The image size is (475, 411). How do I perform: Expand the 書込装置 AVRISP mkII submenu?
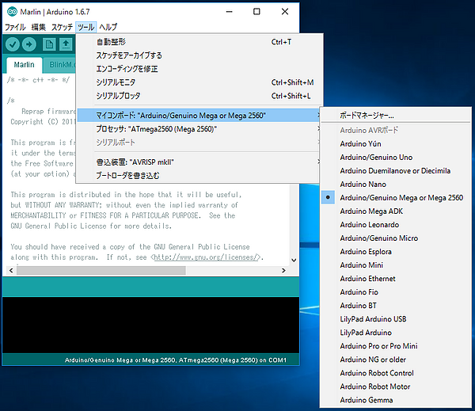click(199, 162)
